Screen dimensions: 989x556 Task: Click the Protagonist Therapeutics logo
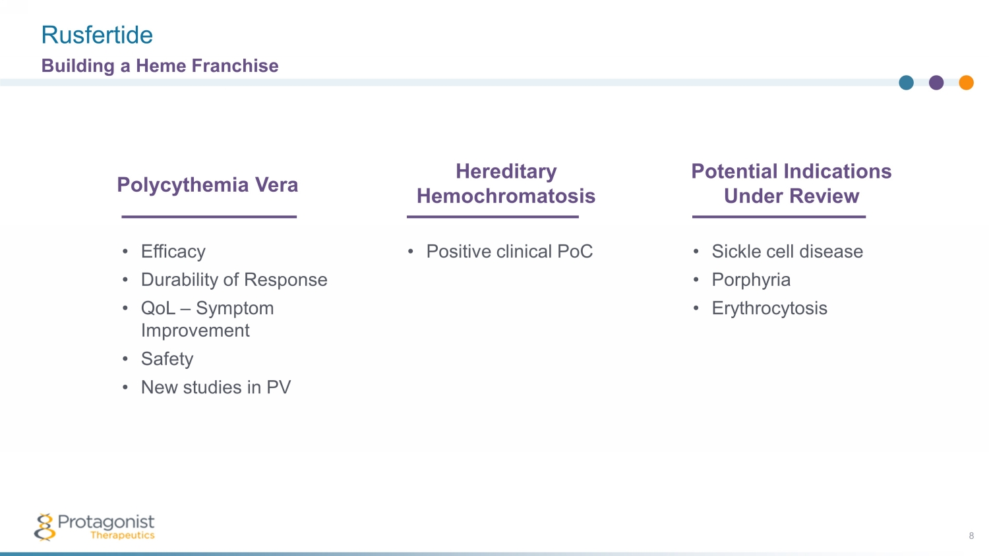tap(94, 527)
